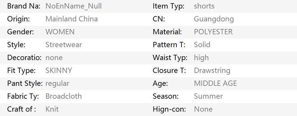Select the Solid pattern value
This screenshot has height=116, width=297.
pos(202,45)
